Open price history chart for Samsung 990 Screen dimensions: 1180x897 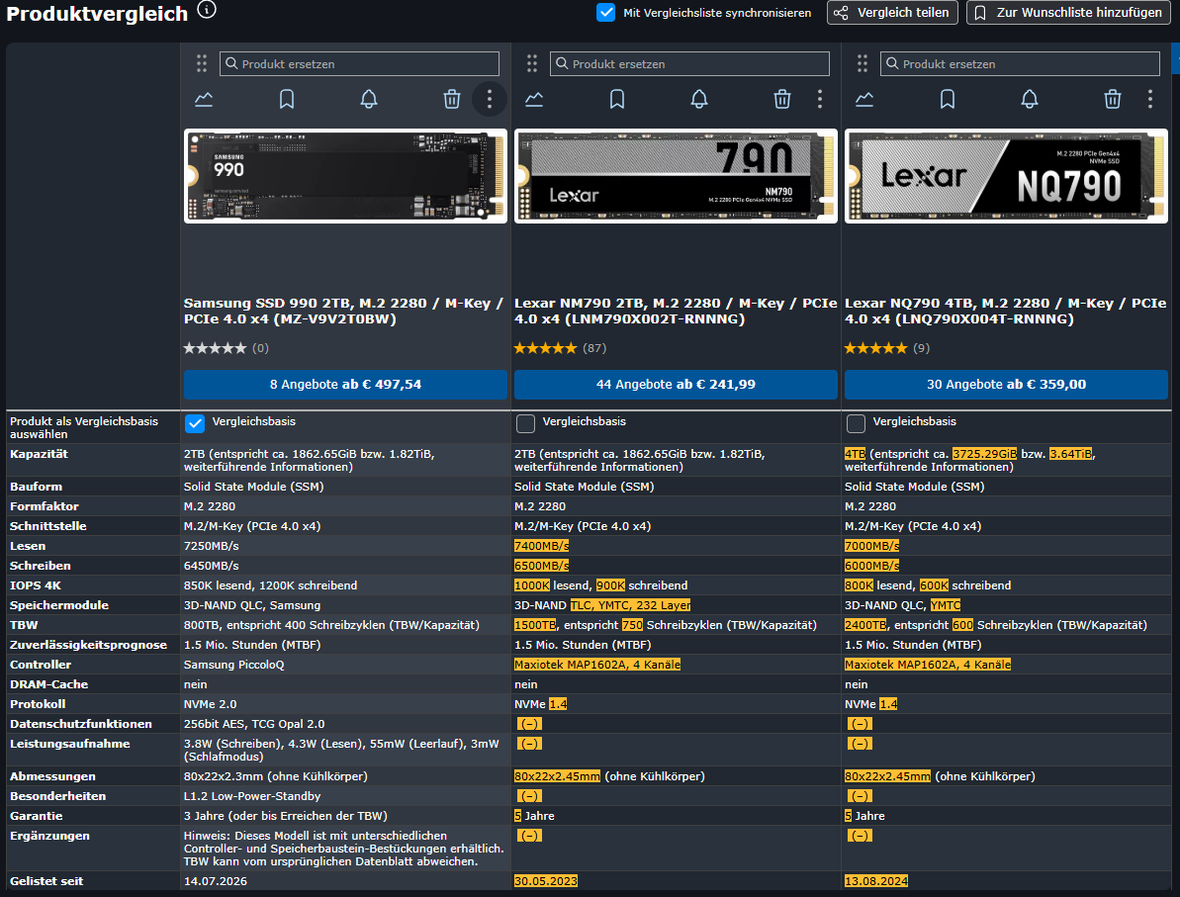pos(204,99)
